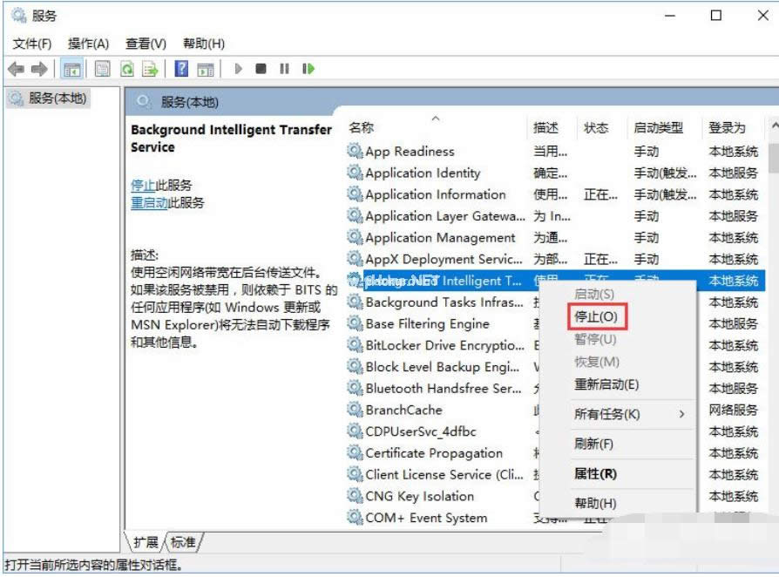Open the Properties toolbar icon
The height and width of the screenshot is (577, 779).
(102, 69)
